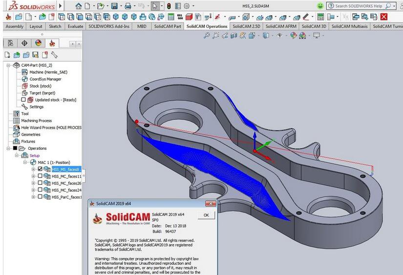This screenshot has width=403, height=275.
Task: Switch to the SolidCAM Multiaxis tab
Action: click(350, 26)
